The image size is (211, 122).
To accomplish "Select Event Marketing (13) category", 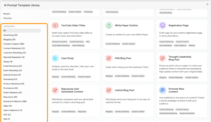I will pos(13,70).
